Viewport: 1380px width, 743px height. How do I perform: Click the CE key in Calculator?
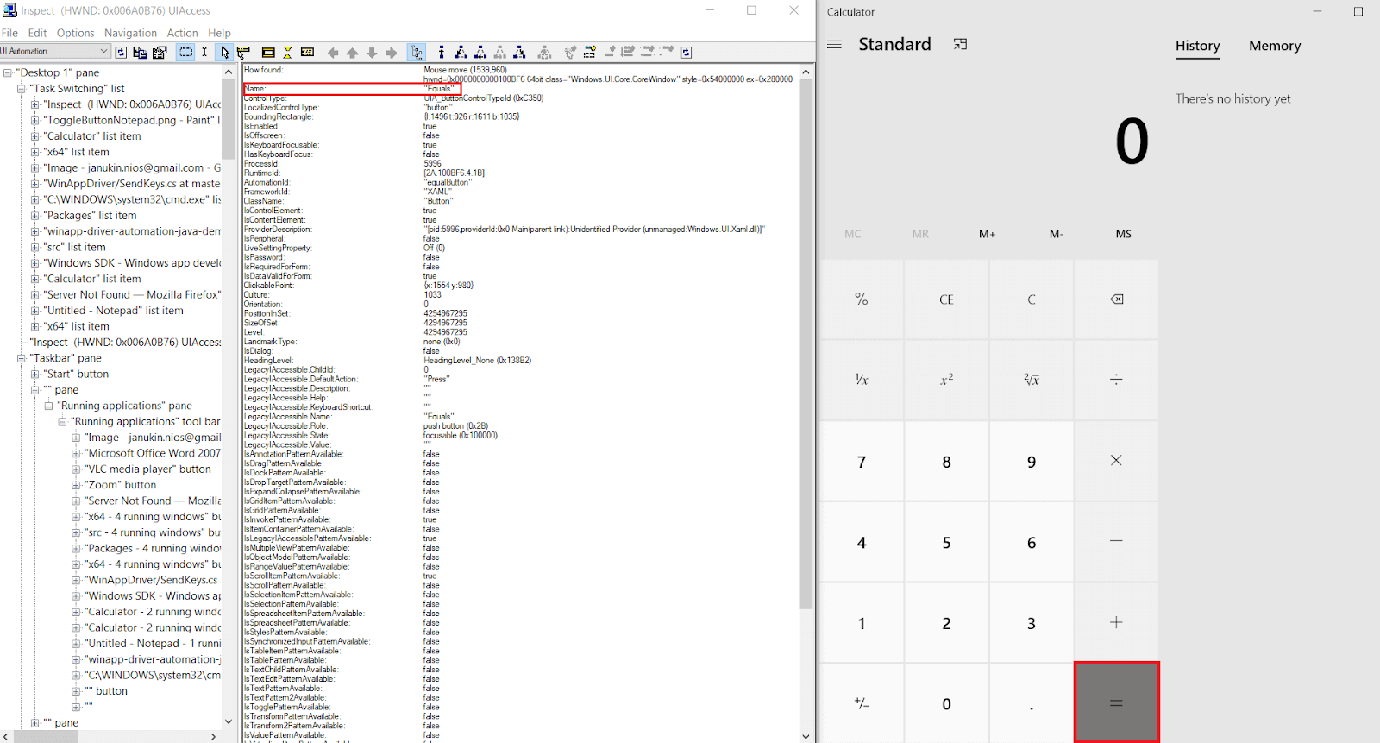point(946,299)
